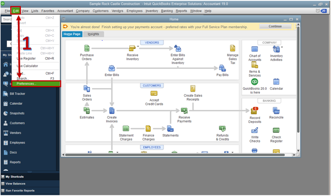
Task: Open the Reports menu
Action: coord(181,11)
